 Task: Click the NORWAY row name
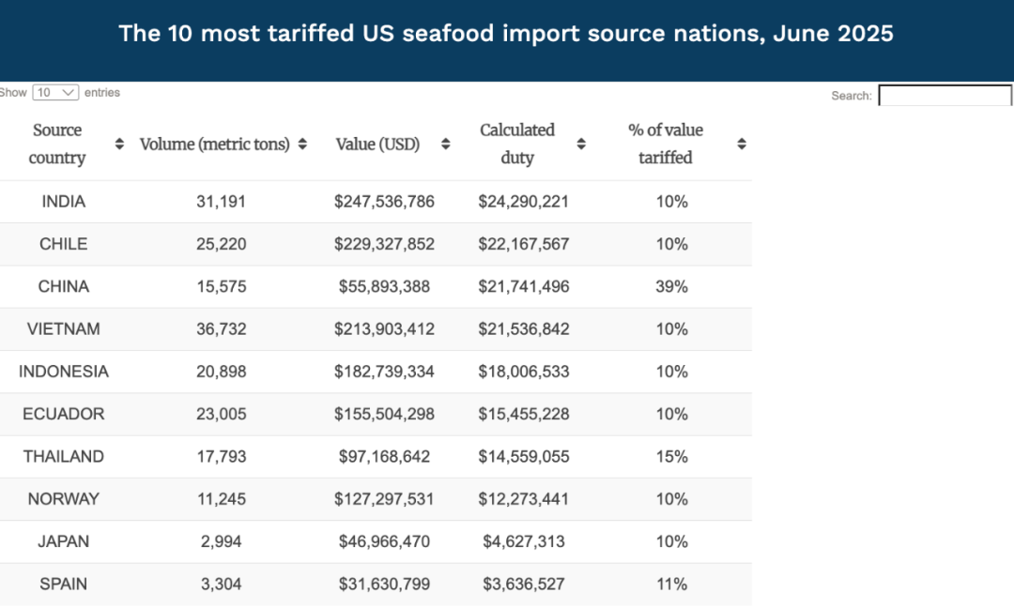tap(64, 499)
